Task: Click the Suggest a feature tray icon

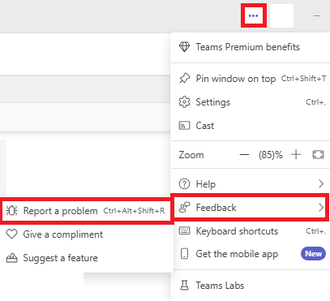Action: [11, 258]
